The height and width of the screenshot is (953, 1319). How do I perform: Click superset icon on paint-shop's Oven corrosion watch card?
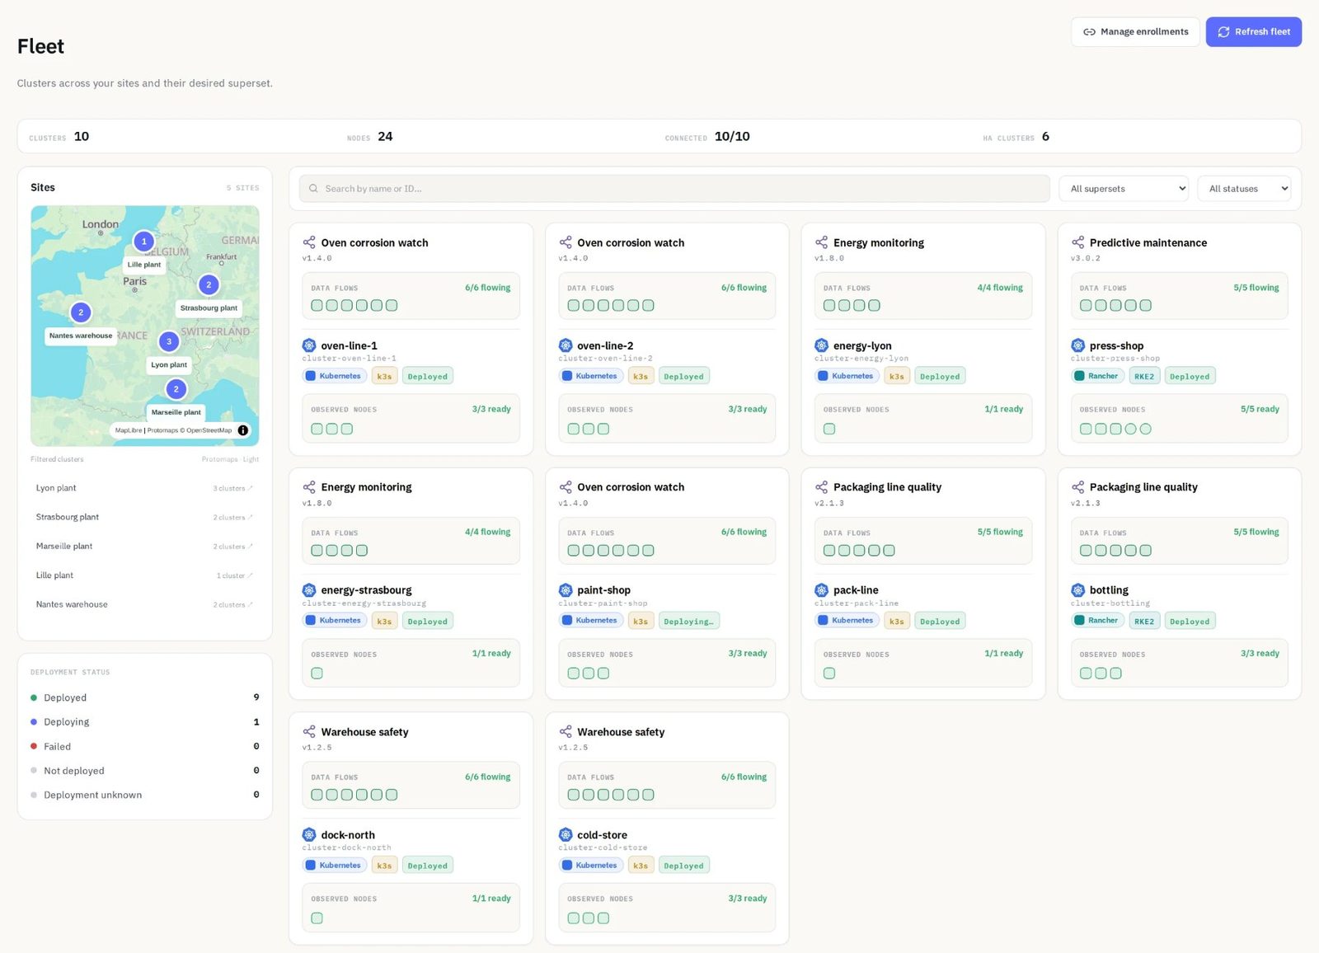click(x=566, y=487)
